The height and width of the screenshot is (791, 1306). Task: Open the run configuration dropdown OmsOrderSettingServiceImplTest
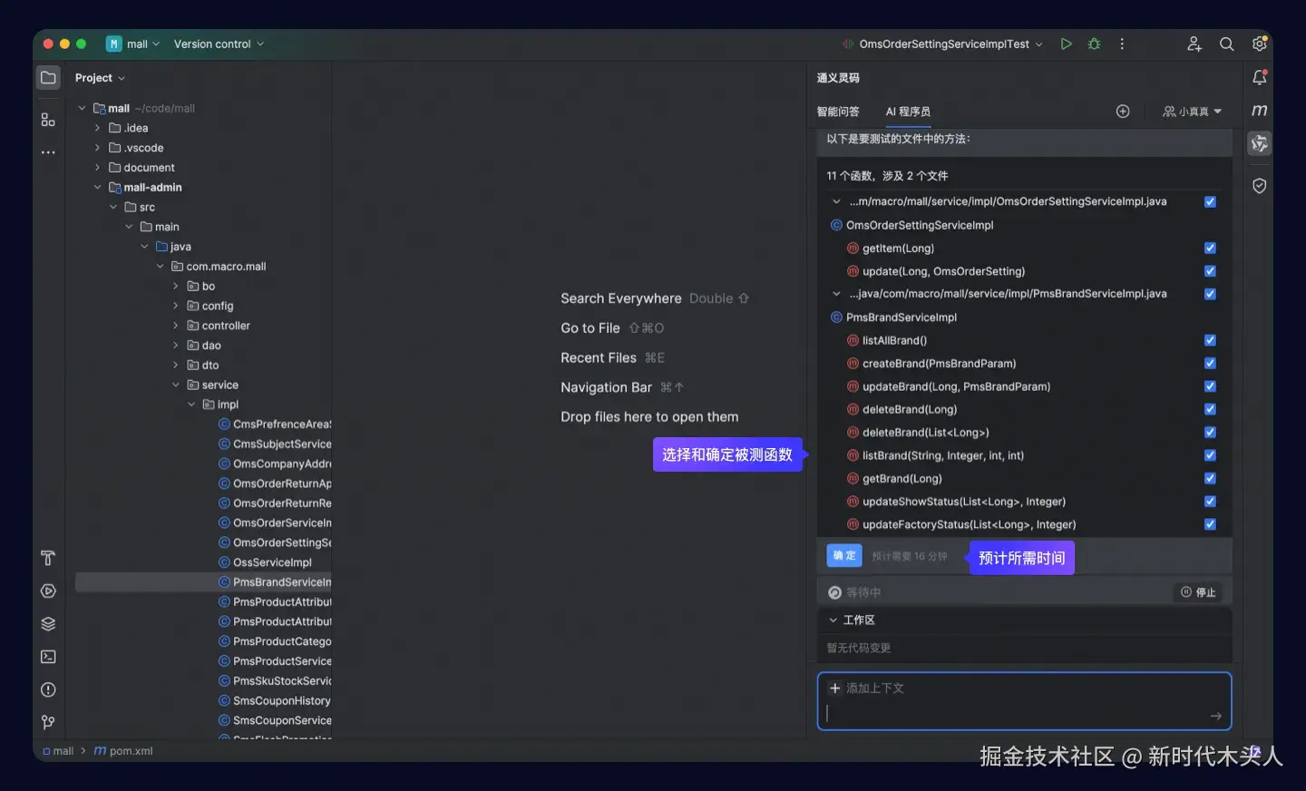point(943,44)
